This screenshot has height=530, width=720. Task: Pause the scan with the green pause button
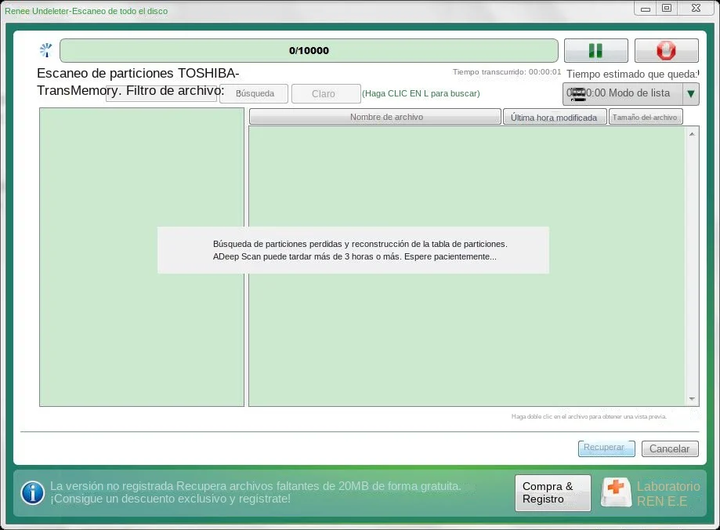click(595, 50)
